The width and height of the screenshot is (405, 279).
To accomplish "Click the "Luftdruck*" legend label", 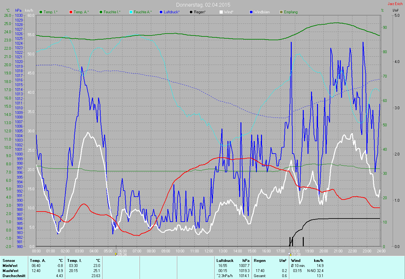I will click(x=172, y=12).
